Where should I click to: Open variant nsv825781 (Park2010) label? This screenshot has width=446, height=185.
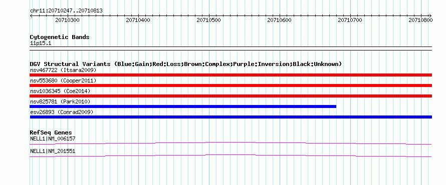pos(60,101)
